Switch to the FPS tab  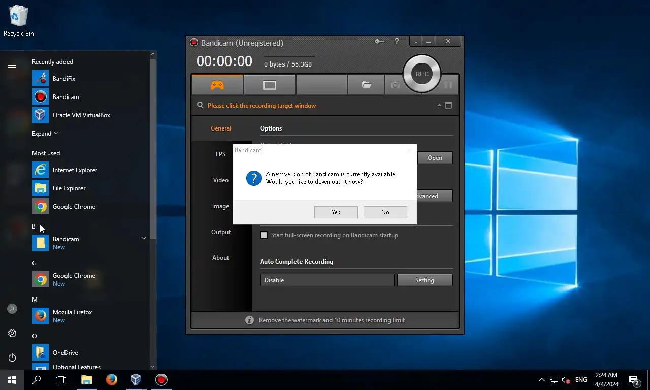tap(221, 154)
